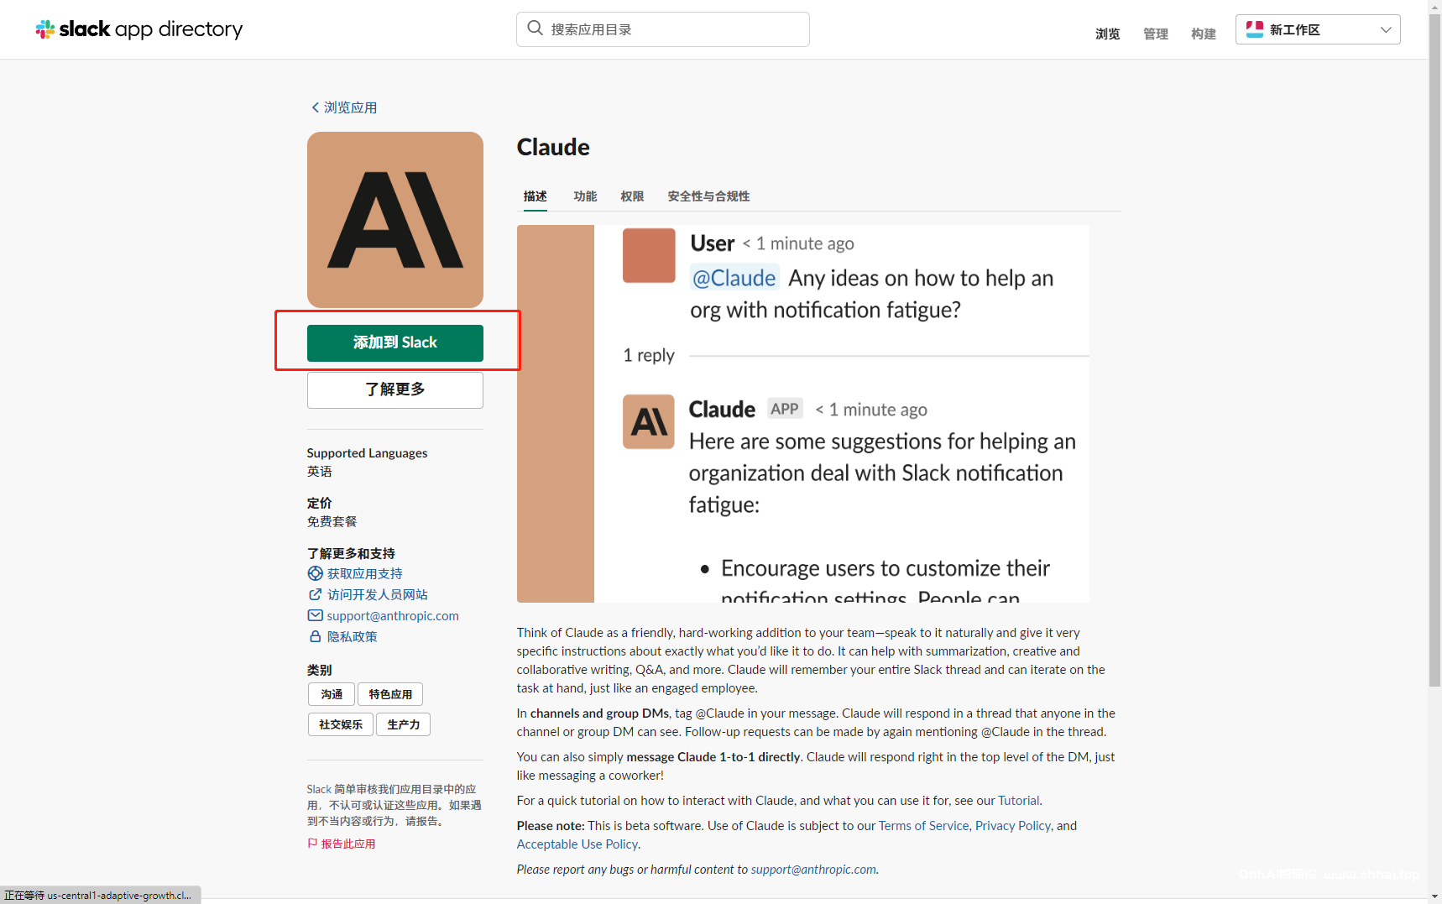1442x904 pixels.
Task: Click the Slack app directory logo
Action: point(138,29)
